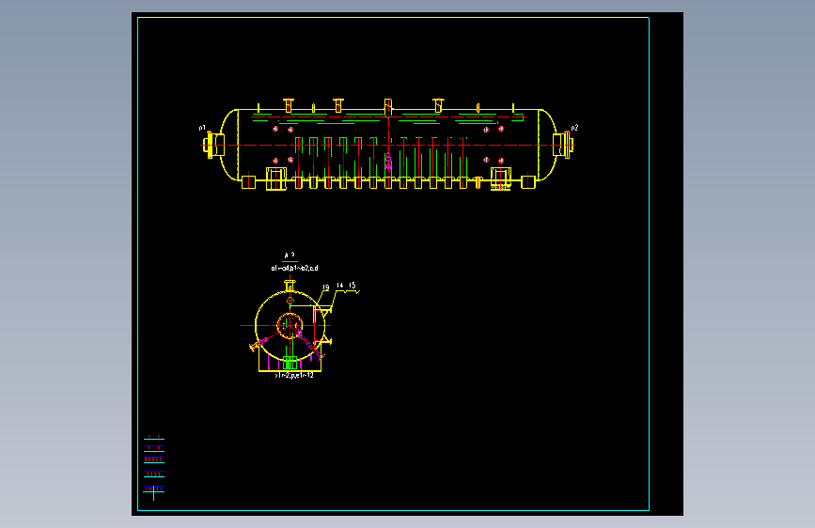
Task: Click the n1 nozzle label
Action: pos(202,128)
